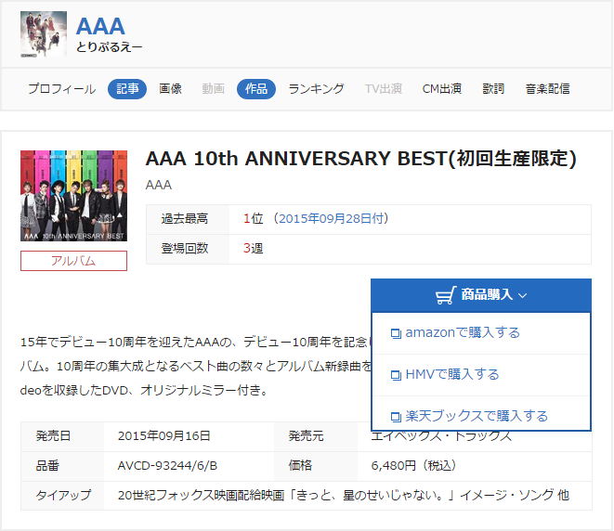Click release date 2015年09月16日

[164, 436]
